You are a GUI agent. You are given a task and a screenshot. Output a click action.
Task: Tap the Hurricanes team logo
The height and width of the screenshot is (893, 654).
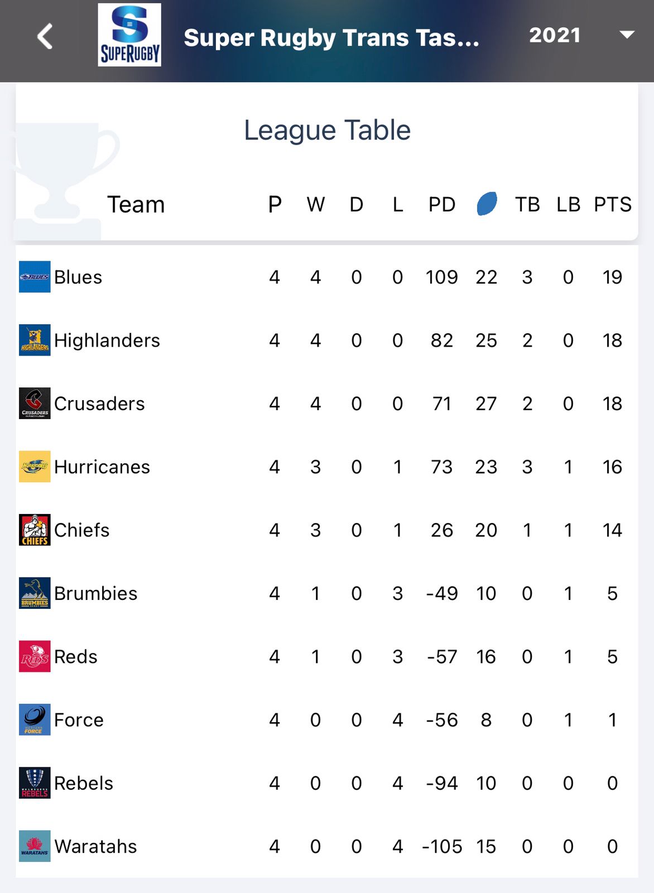point(35,467)
